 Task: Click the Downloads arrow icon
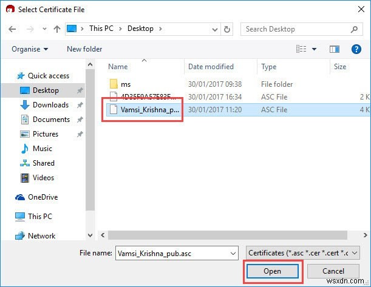(x=25, y=105)
